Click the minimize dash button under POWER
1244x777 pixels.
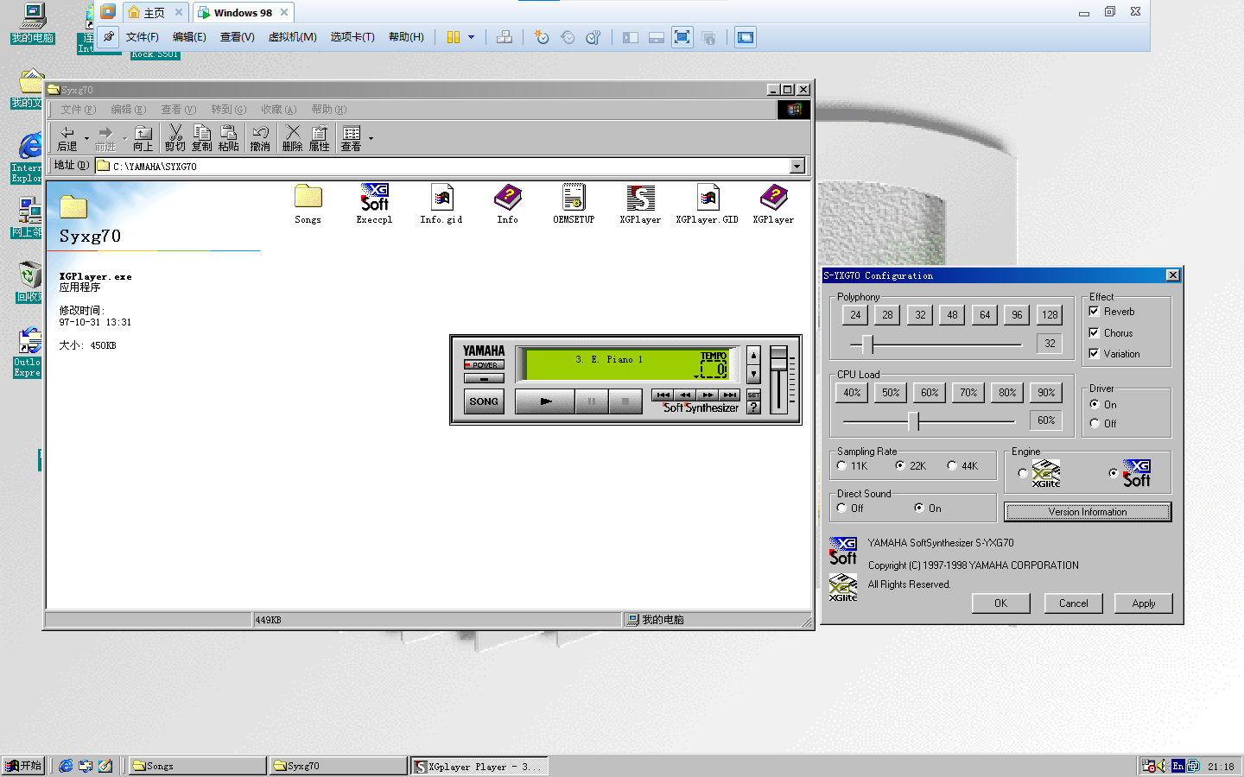point(484,379)
